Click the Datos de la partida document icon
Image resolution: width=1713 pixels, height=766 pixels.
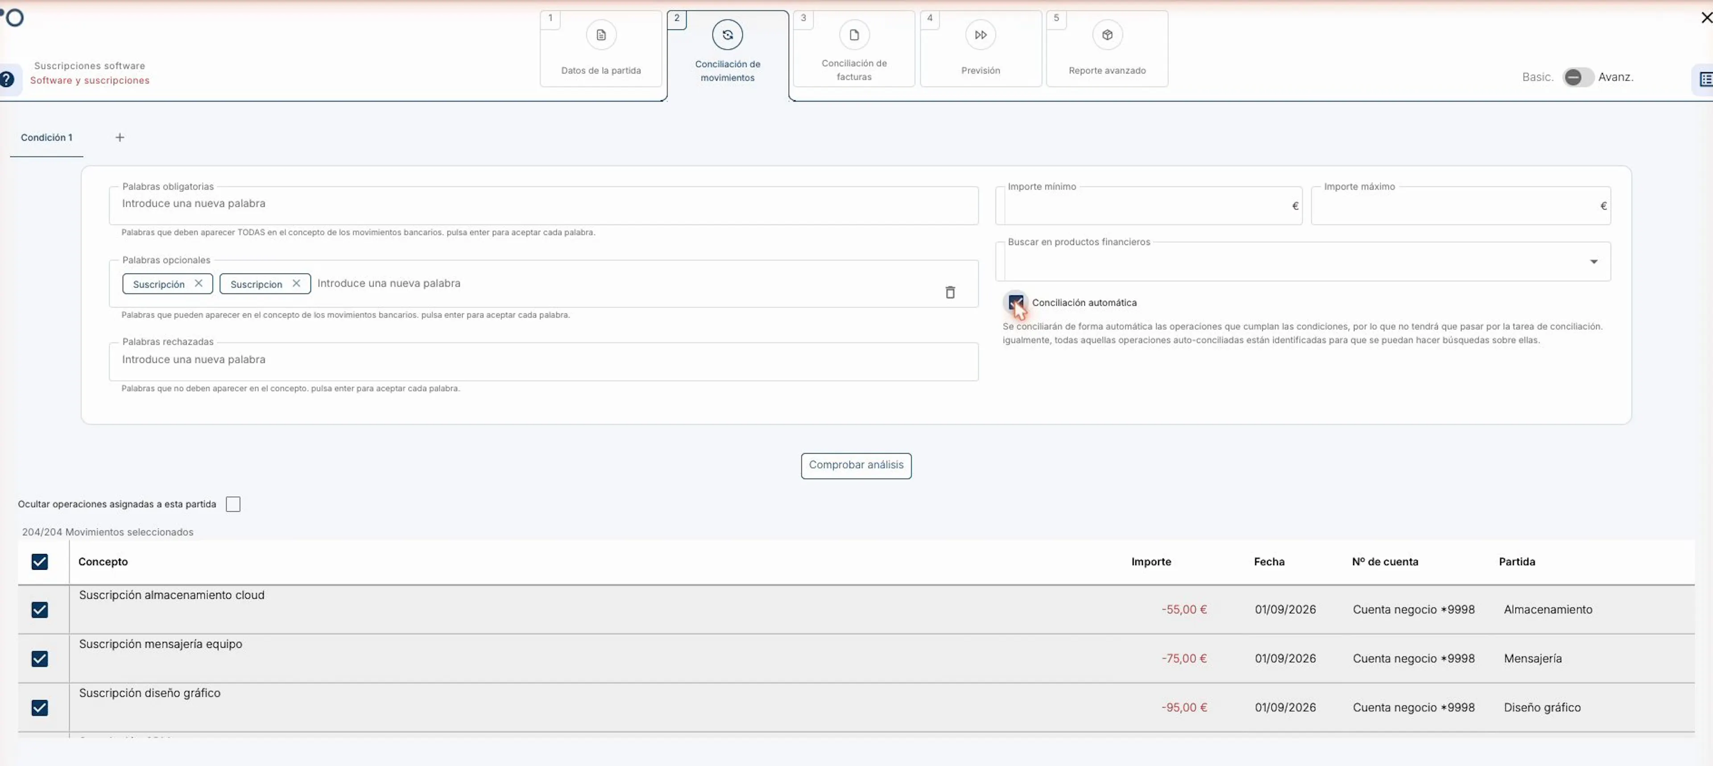click(x=600, y=35)
